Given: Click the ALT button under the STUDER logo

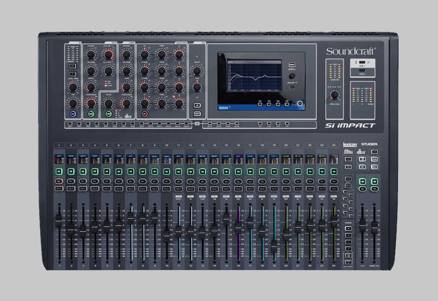Looking at the screenshot, I should pyautogui.click(x=374, y=152).
